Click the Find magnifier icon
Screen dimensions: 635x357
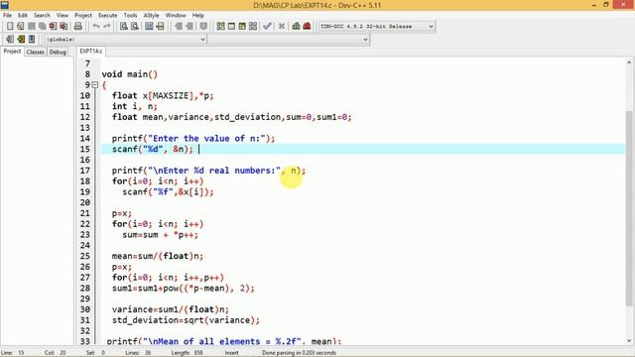coord(124,27)
